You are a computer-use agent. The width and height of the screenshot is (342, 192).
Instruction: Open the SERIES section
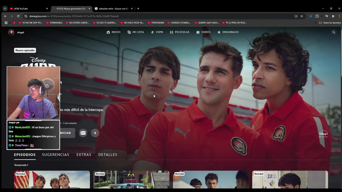pyautogui.click(x=203, y=32)
